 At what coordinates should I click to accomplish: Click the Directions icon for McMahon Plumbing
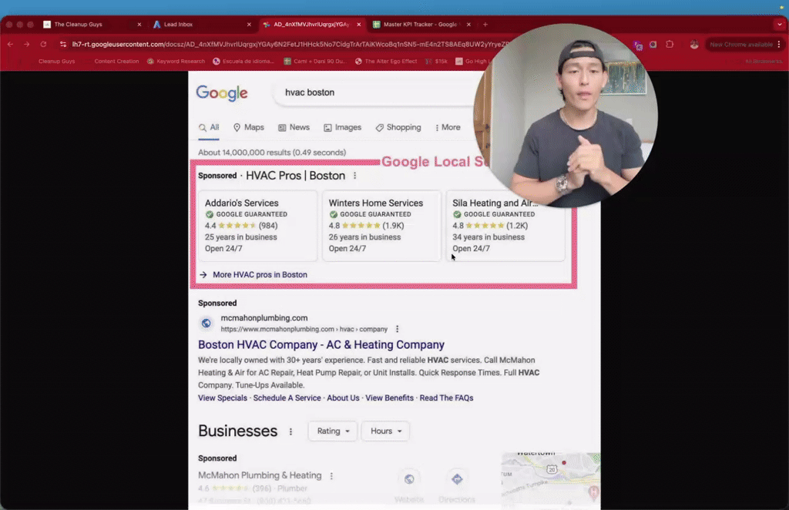[458, 478]
